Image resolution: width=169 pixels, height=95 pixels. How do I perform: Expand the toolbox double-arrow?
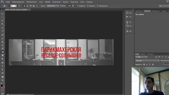coord(2,9)
